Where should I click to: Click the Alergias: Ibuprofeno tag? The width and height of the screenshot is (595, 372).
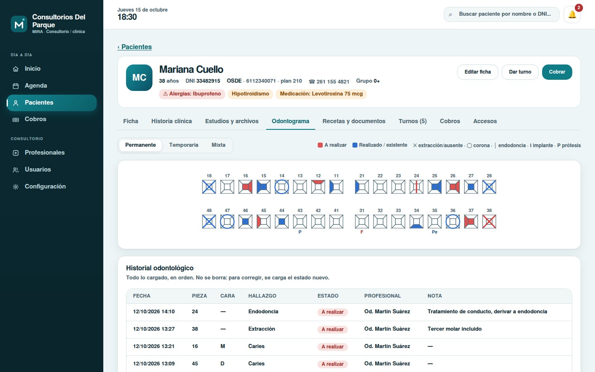tap(192, 94)
